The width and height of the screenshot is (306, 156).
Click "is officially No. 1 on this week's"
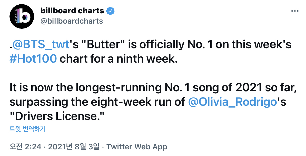point(210,44)
